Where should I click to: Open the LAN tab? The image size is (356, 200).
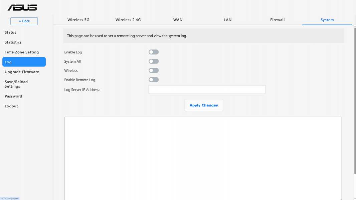227,20
